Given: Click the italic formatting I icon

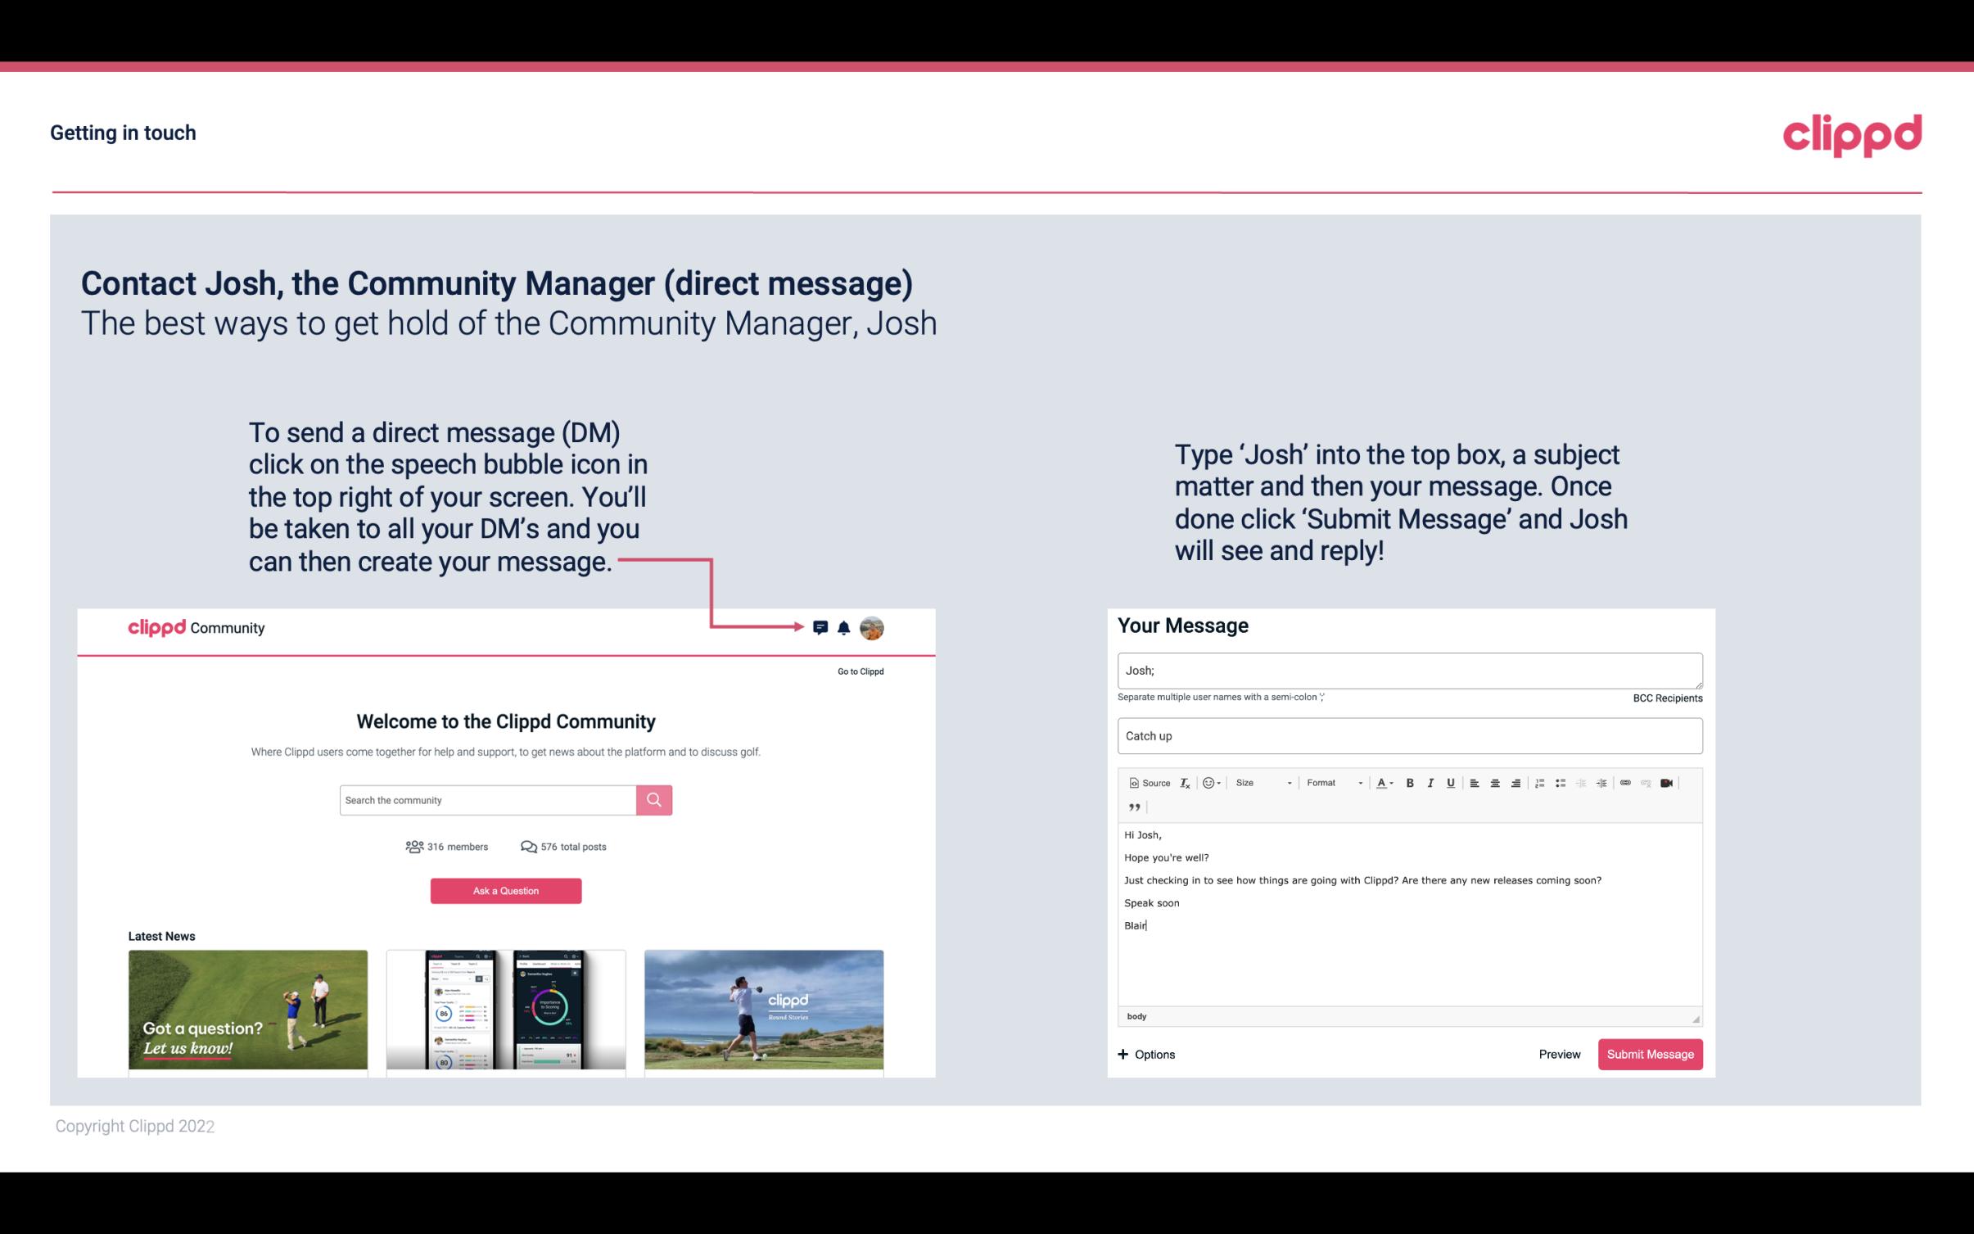Looking at the screenshot, I should pos(1428,784).
